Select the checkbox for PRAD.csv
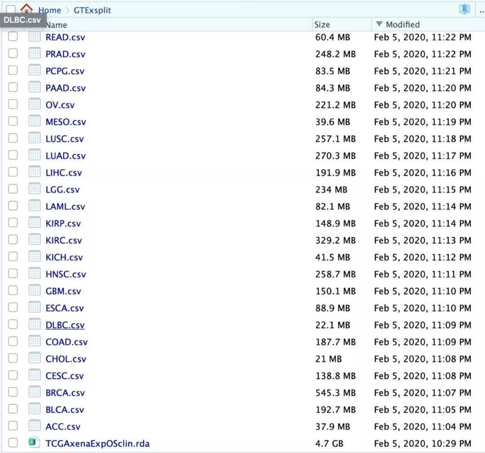The image size is (485, 453). (13, 53)
